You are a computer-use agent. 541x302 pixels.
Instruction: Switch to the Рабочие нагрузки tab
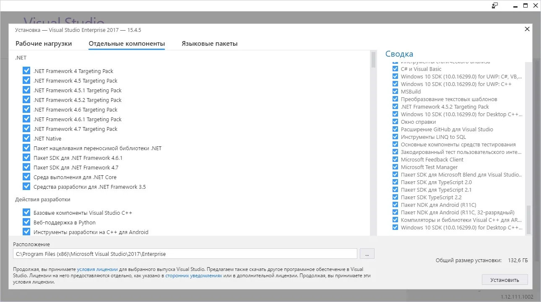44,44
